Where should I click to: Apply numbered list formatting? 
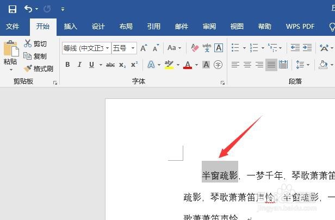click(x=254, y=48)
